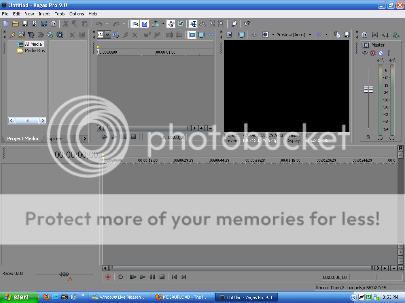Toggle Loop Playback on timeline transport
Image resolution: width=405 pixels, height=303 pixels.
(121, 277)
